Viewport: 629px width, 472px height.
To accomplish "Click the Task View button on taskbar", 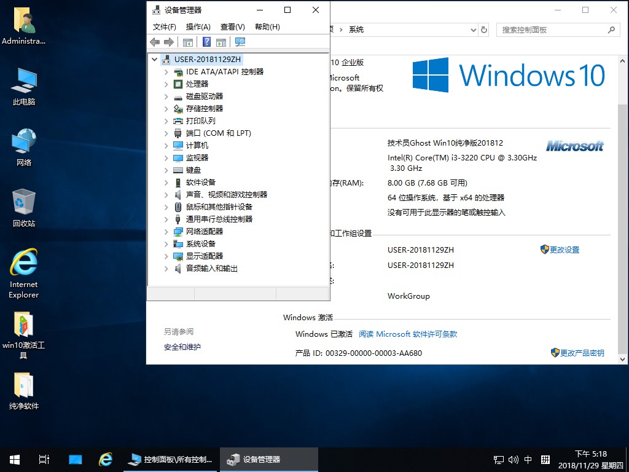I will (44, 460).
